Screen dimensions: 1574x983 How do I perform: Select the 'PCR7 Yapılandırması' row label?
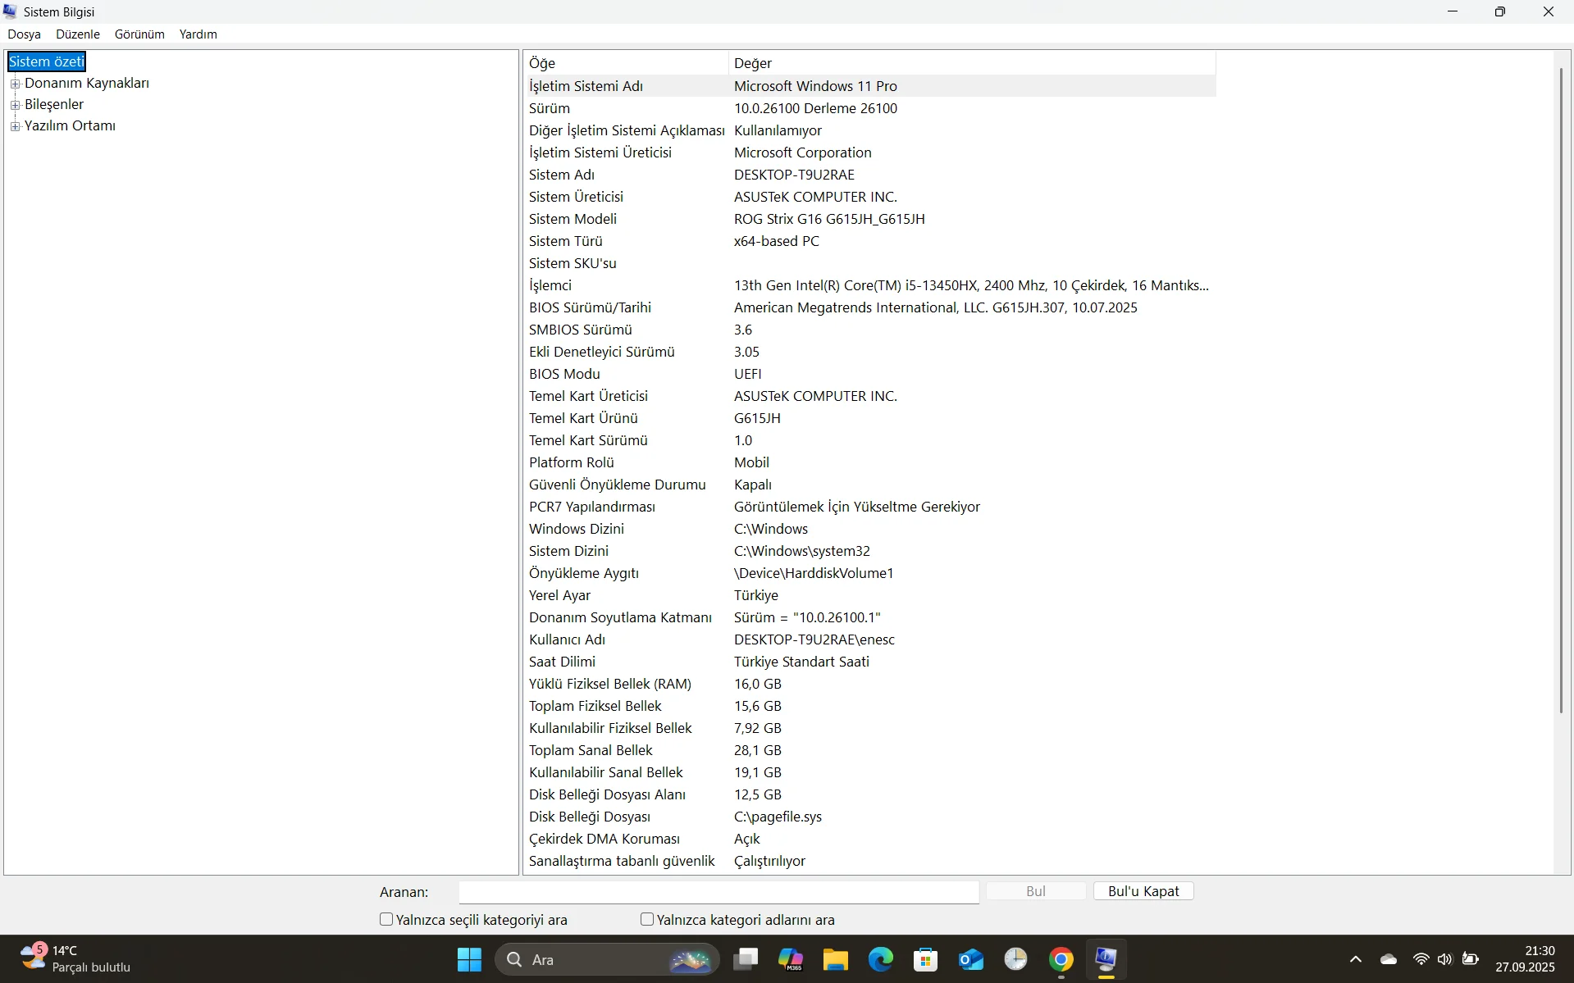coord(592,507)
